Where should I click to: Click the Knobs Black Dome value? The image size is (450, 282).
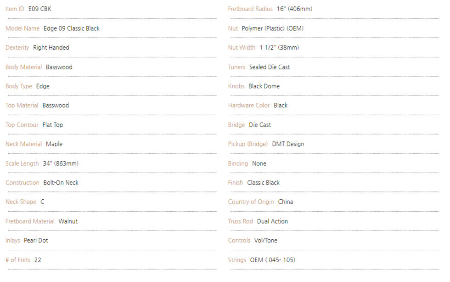click(264, 86)
